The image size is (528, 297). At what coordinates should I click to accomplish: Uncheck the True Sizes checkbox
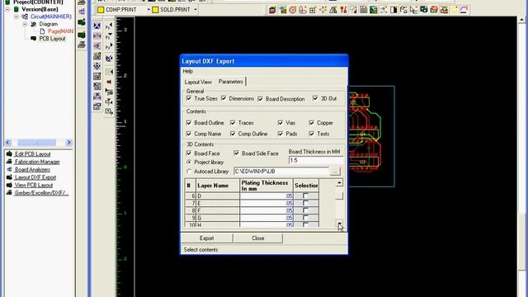(x=189, y=98)
